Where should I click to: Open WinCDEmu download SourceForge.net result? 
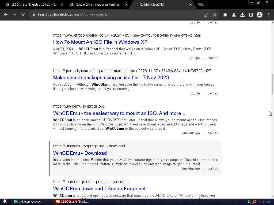tap(99, 189)
